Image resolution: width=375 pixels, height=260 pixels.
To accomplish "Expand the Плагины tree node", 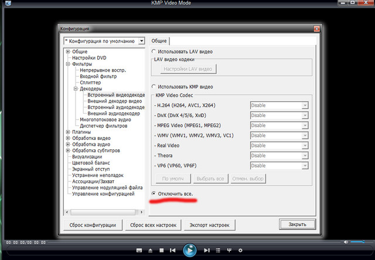I will point(68,132).
